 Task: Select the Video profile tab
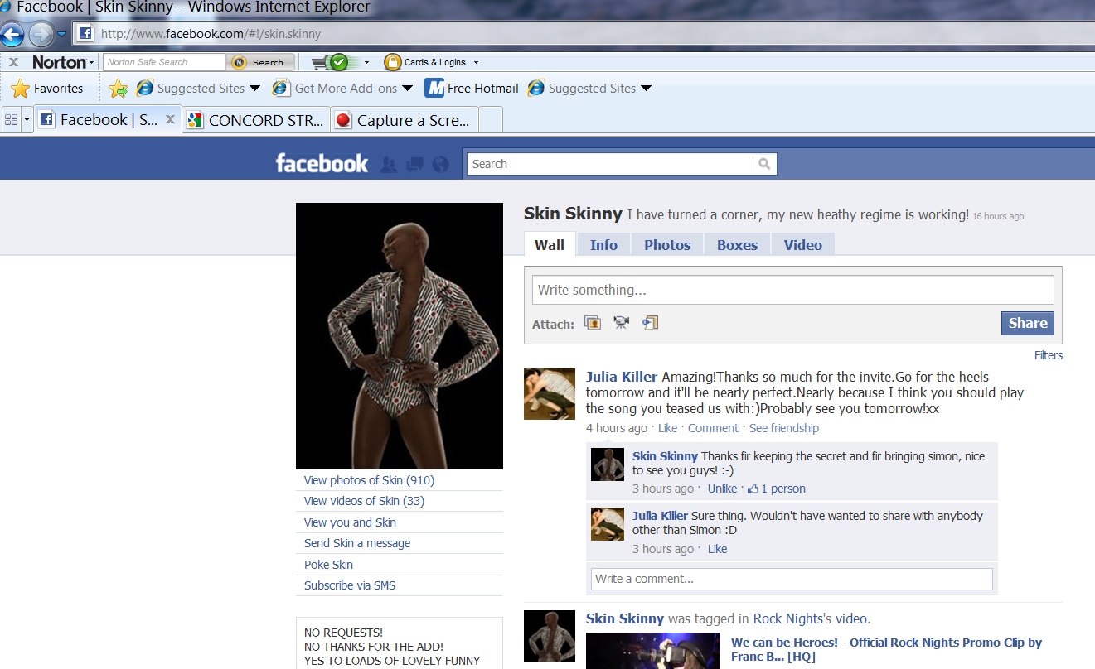[803, 244]
